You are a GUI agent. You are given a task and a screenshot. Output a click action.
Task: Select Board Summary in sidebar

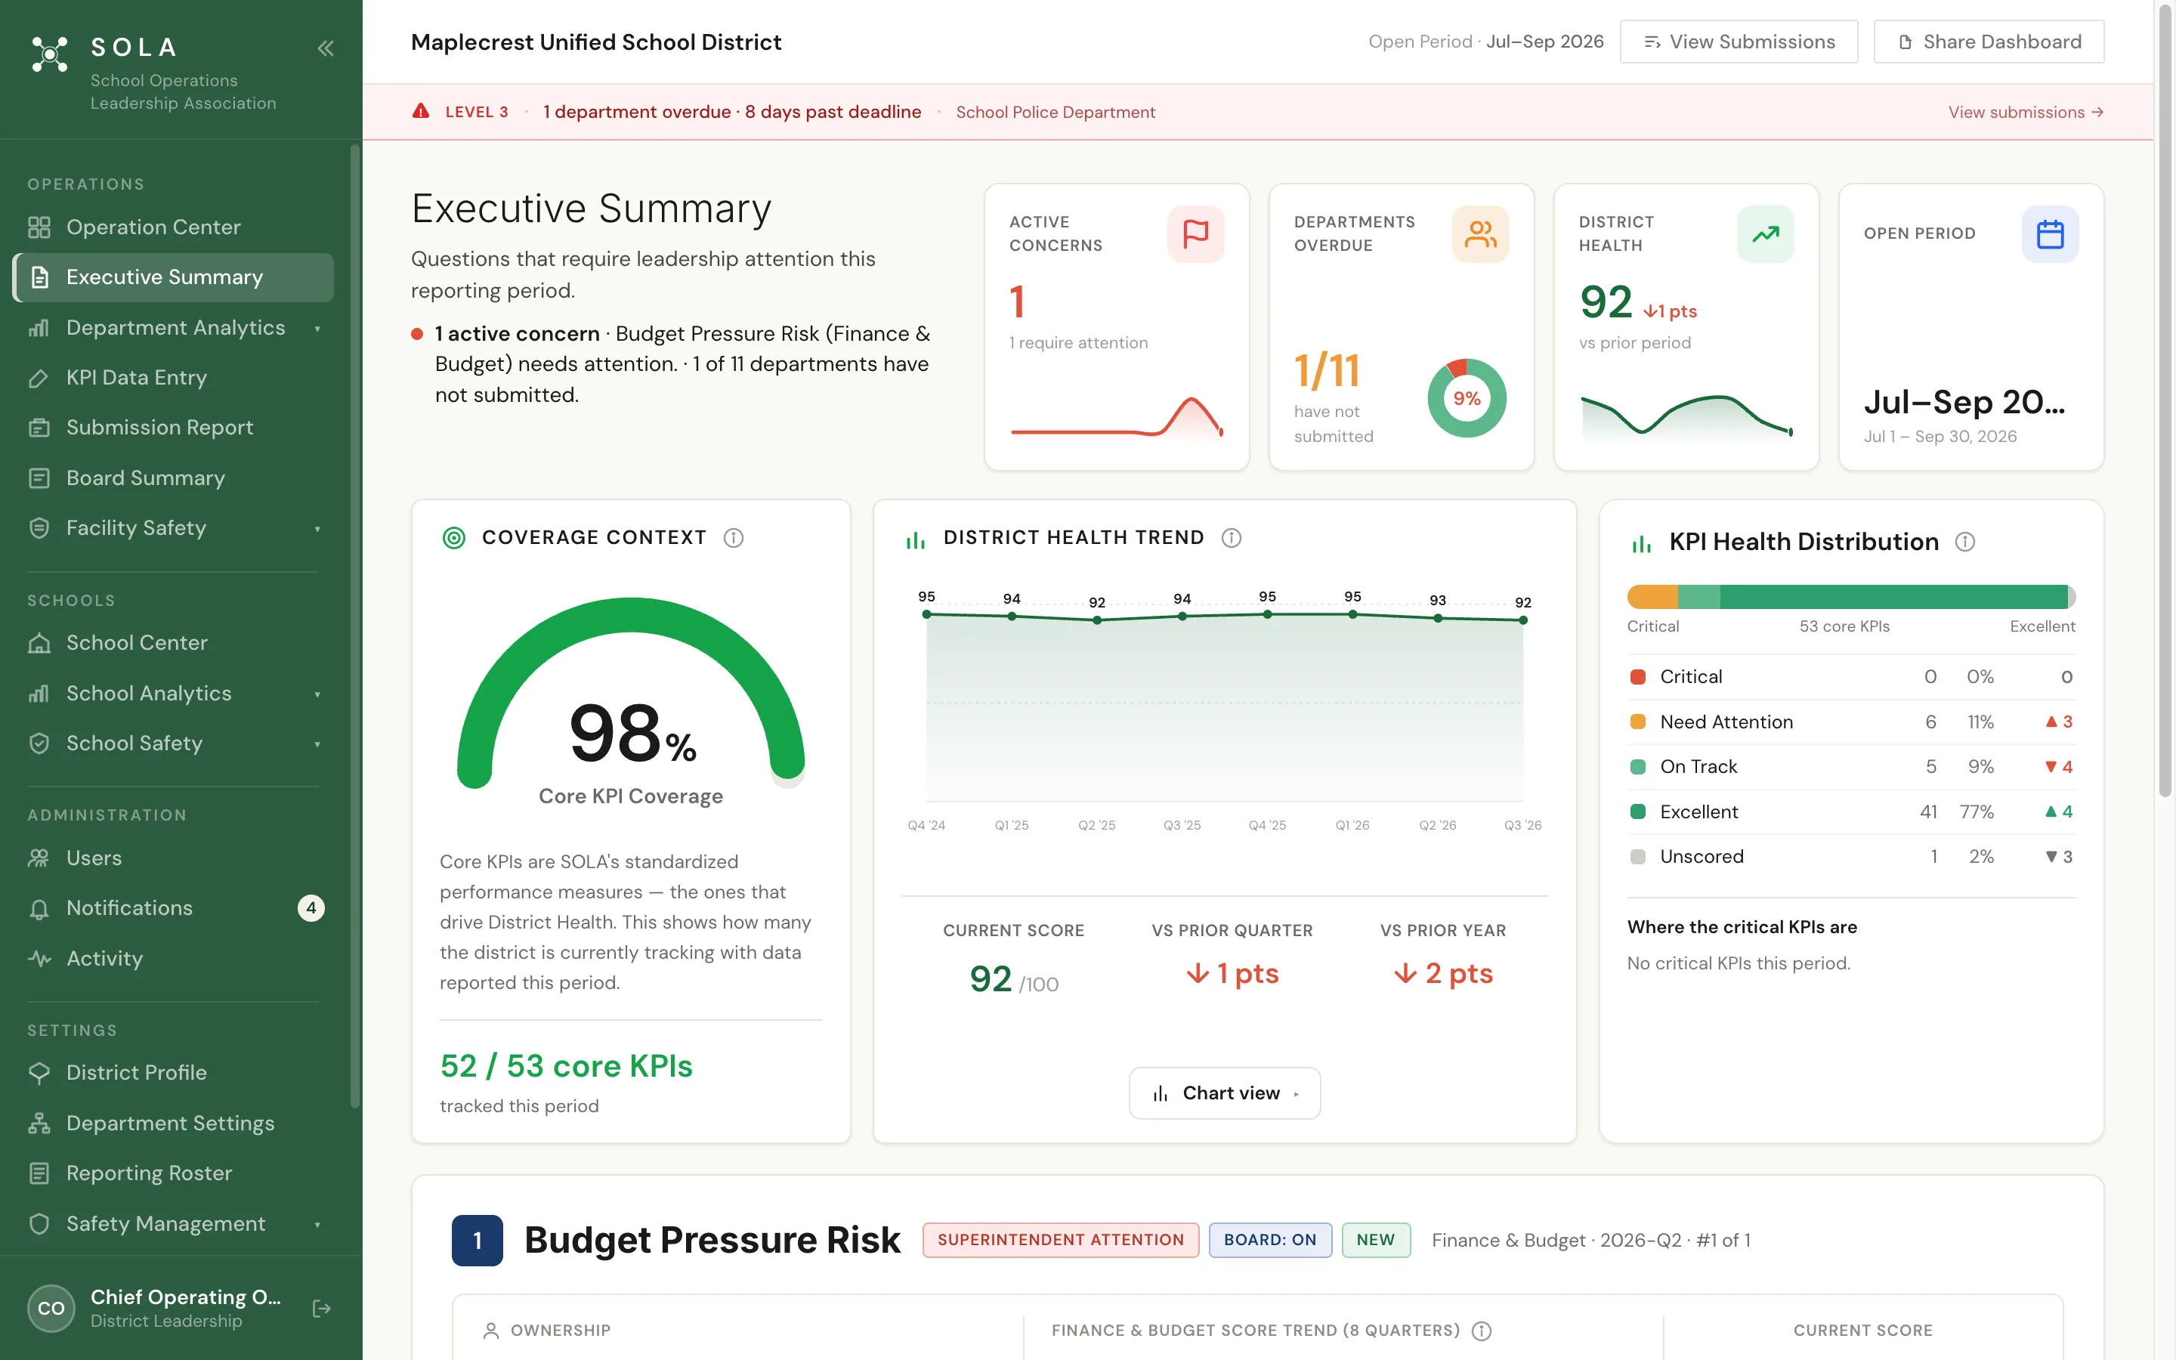[x=172, y=478]
